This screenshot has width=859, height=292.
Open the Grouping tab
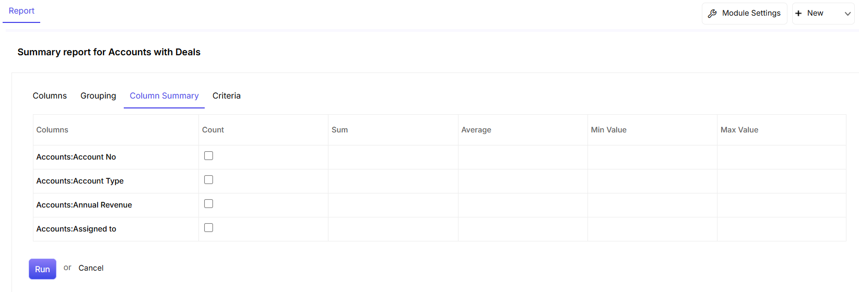[98, 96]
